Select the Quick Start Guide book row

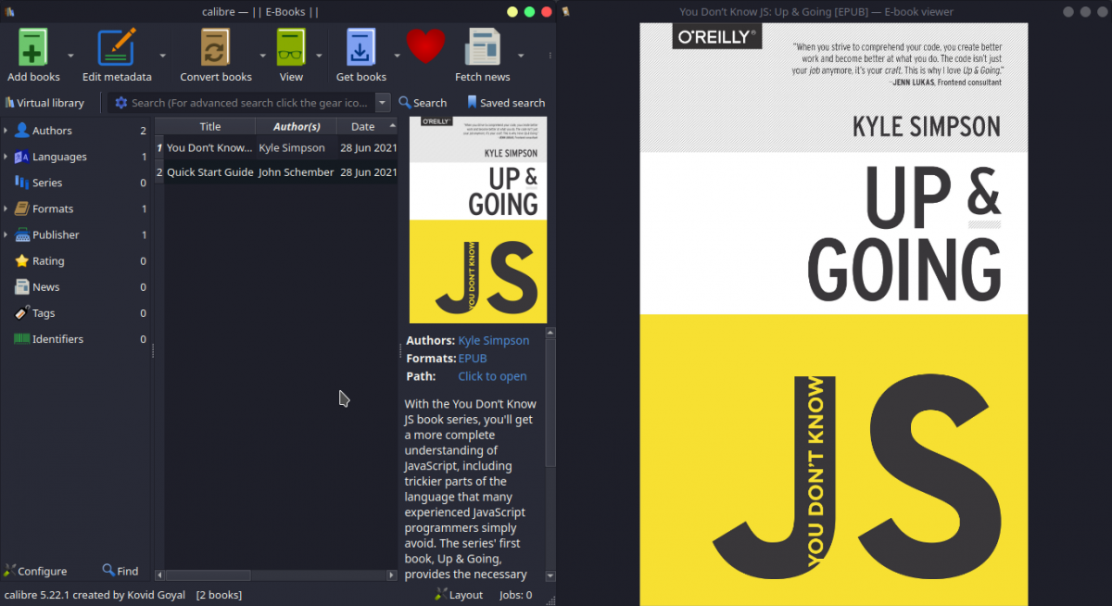[209, 172]
